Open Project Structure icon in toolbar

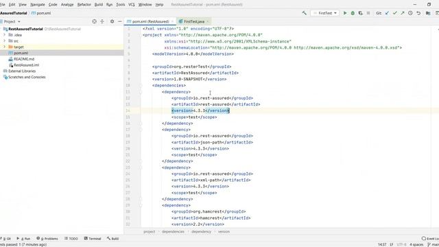[x=428, y=13]
